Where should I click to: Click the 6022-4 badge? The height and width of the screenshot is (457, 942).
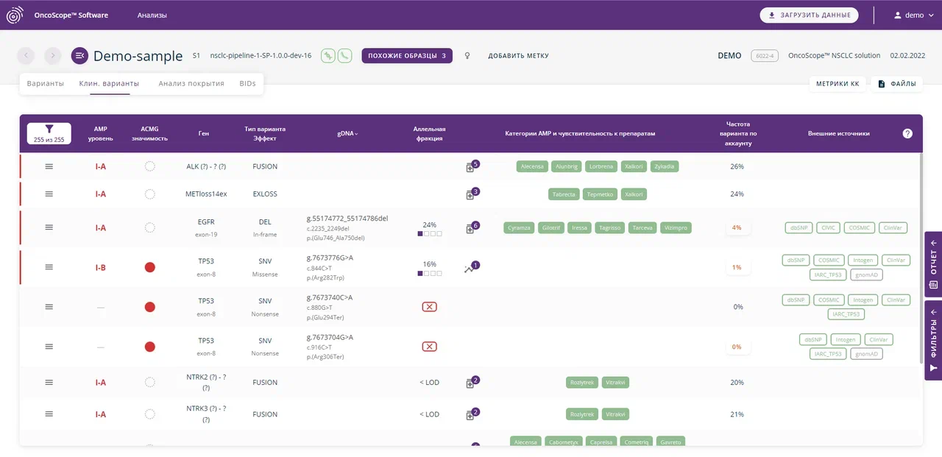tap(765, 56)
